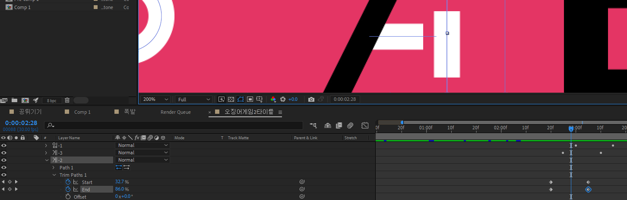Image resolution: width=627 pixels, height=200 pixels.
Task: Click the trash delete icon in Project panel
Action: pyautogui.click(x=67, y=100)
